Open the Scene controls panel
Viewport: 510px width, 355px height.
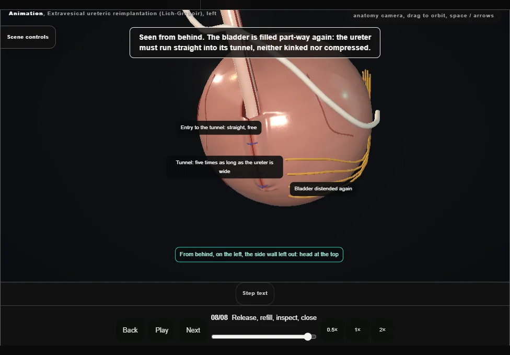pyautogui.click(x=28, y=37)
